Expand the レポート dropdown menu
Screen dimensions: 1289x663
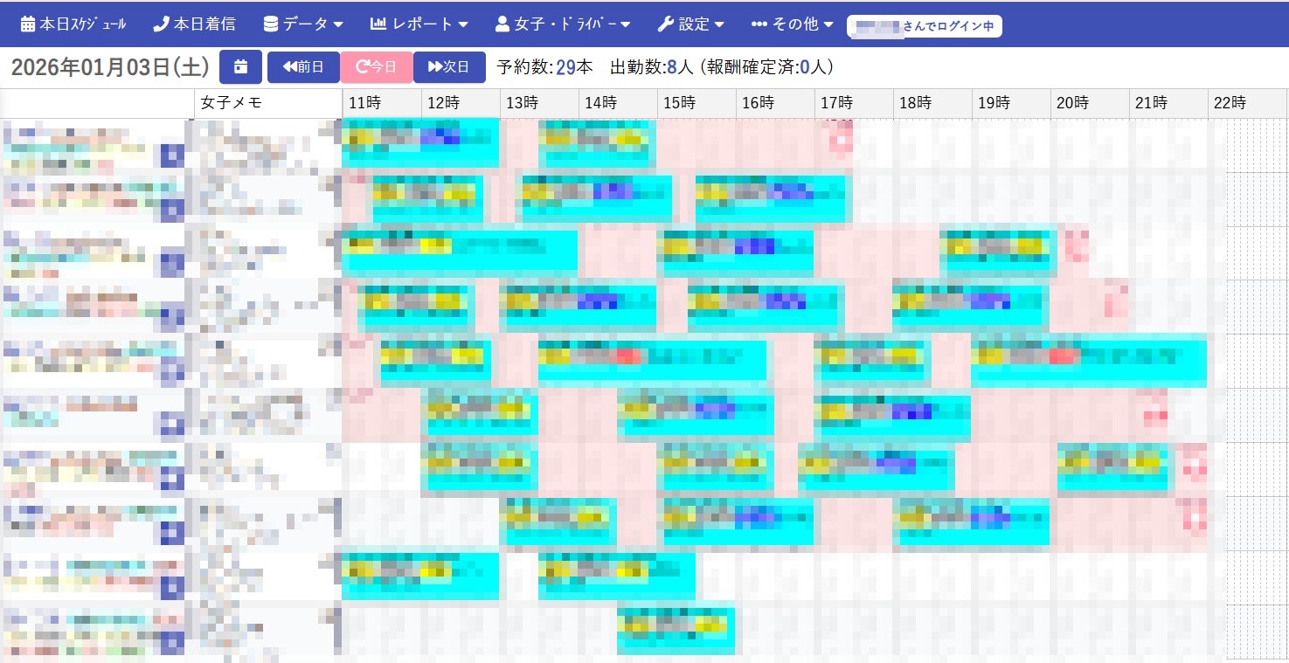(x=419, y=24)
